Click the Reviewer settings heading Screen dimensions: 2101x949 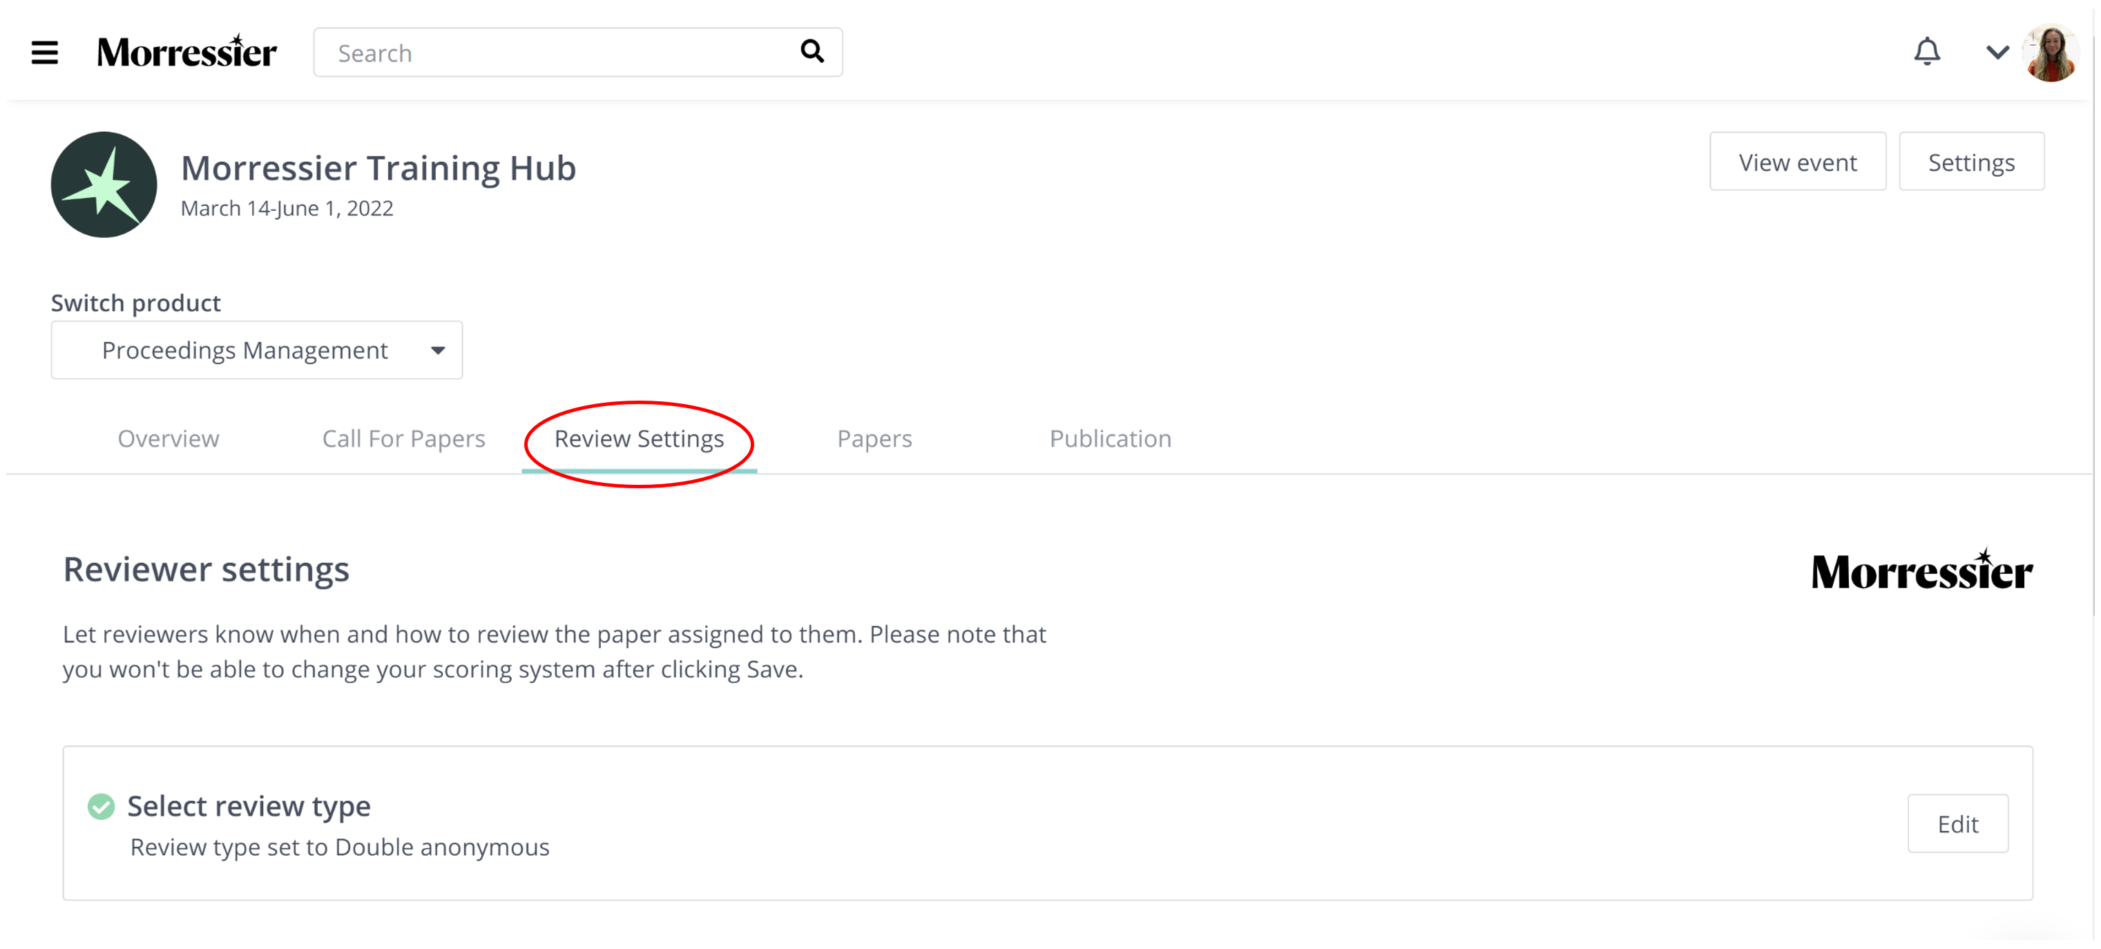tap(207, 569)
